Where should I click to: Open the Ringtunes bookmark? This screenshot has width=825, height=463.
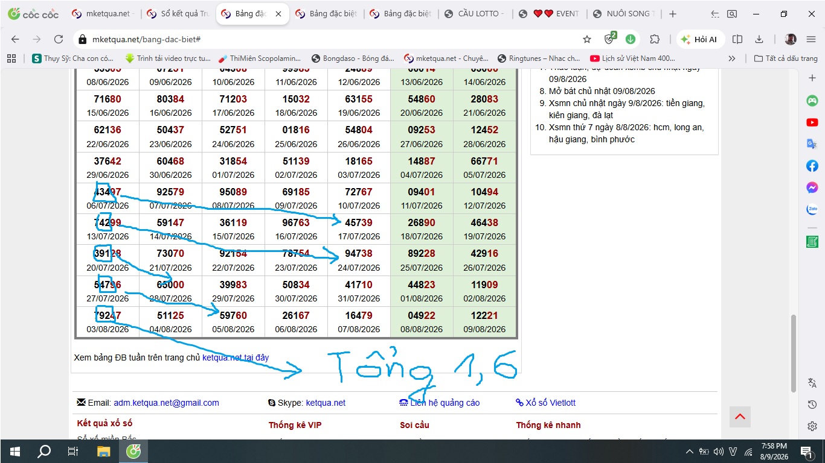pos(539,58)
